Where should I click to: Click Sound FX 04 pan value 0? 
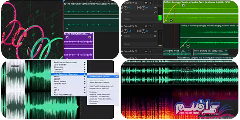pos(147,31)
